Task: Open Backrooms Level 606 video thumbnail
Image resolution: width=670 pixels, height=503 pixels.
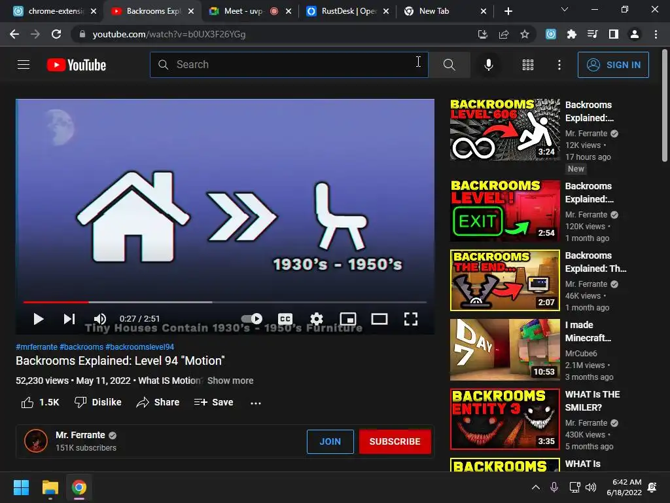Action: click(504, 130)
